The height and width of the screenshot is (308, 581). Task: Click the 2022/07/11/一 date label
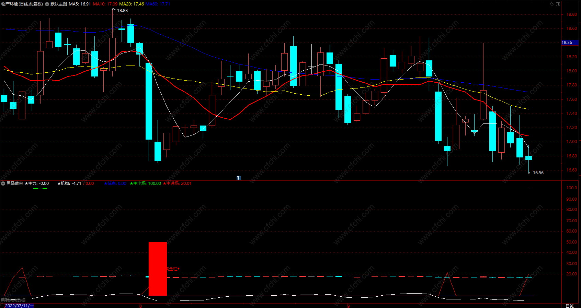(19, 306)
